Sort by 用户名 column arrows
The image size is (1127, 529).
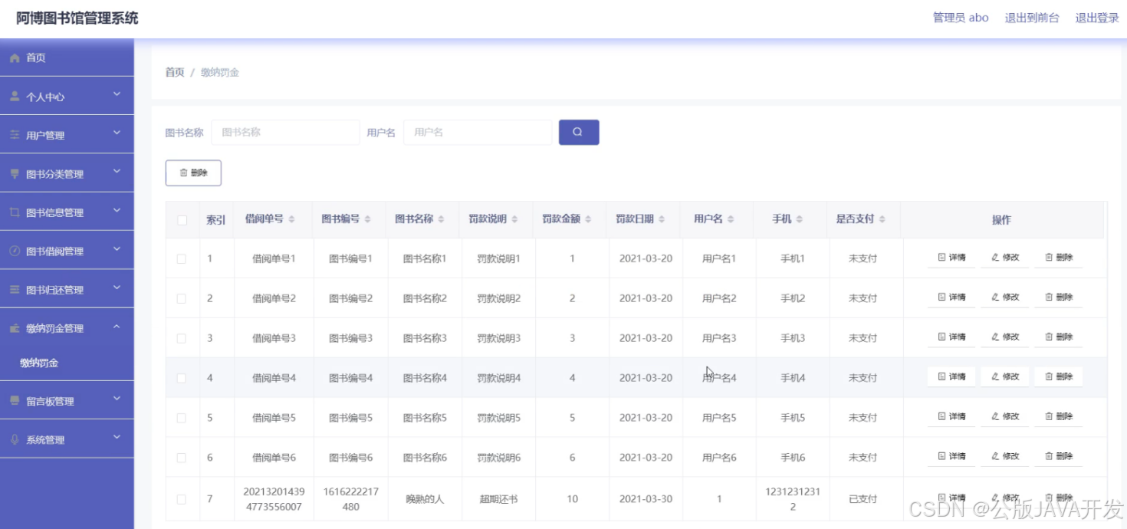coord(731,219)
